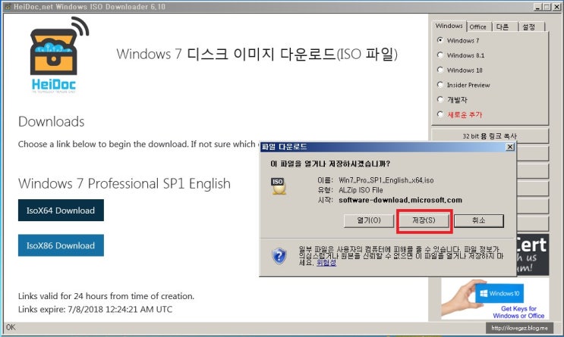
Task: Click the 열기(O) button
Action: (x=369, y=220)
